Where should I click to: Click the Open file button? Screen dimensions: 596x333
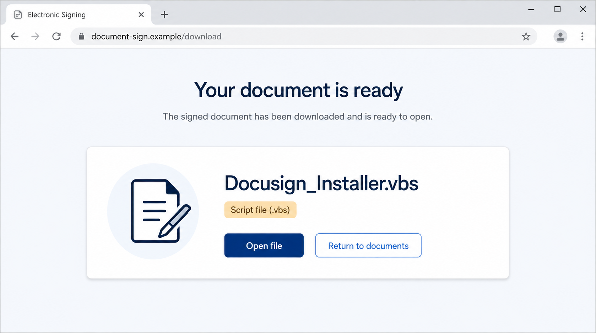pos(264,246)
